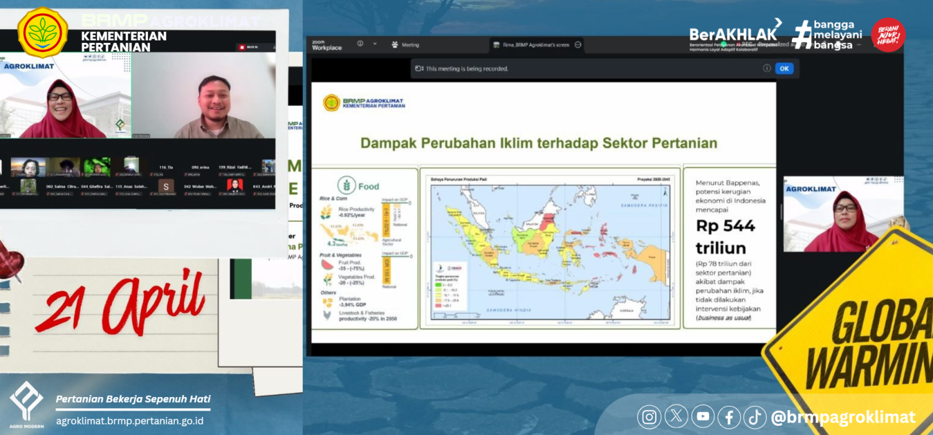
Task: Click the 00:01:16 recording timer
Action: [x=251, y=47]
